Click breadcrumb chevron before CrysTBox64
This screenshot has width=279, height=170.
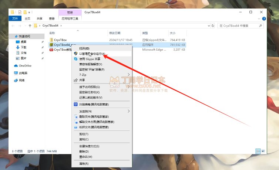click(x=40, y=25)
